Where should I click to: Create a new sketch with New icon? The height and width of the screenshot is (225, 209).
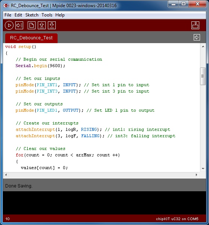31,25
